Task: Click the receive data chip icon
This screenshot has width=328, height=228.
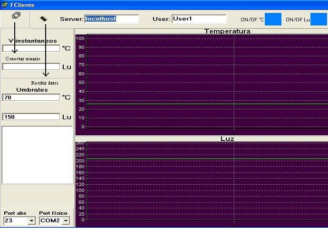Action: (x=44, y=19)
